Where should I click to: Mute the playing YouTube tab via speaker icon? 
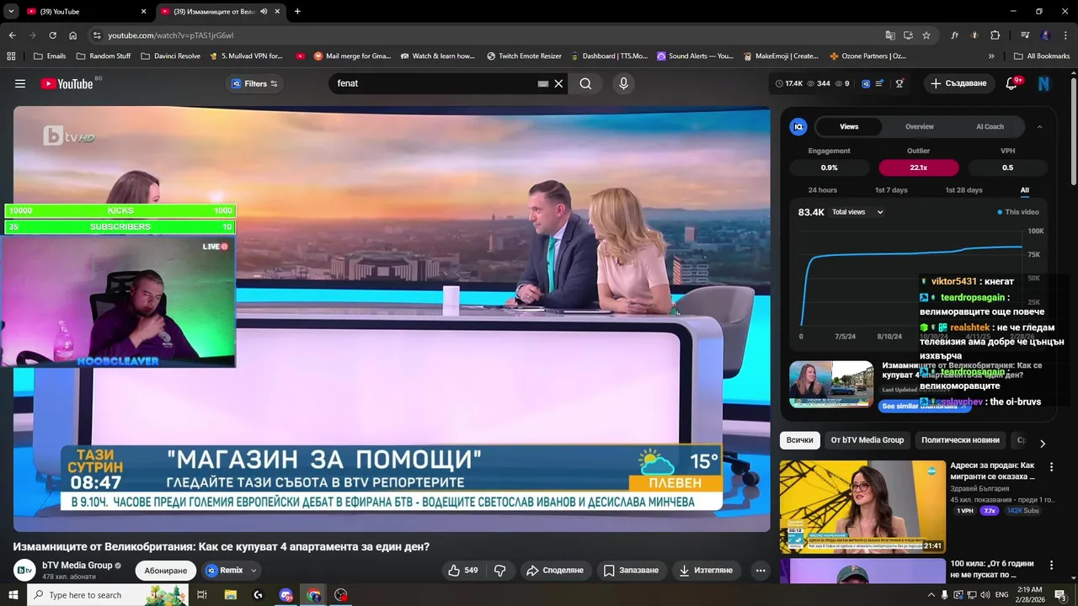pyautogui.click(x=264, y=12)
